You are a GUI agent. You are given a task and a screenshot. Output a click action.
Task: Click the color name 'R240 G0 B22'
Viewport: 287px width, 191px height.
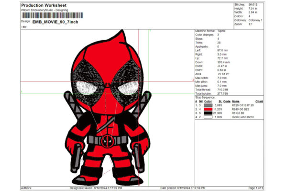pyautogui.click(x=240, y=109)
